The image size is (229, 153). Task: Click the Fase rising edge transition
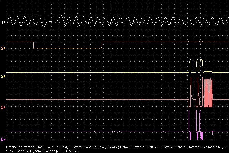tap(102, 45)
